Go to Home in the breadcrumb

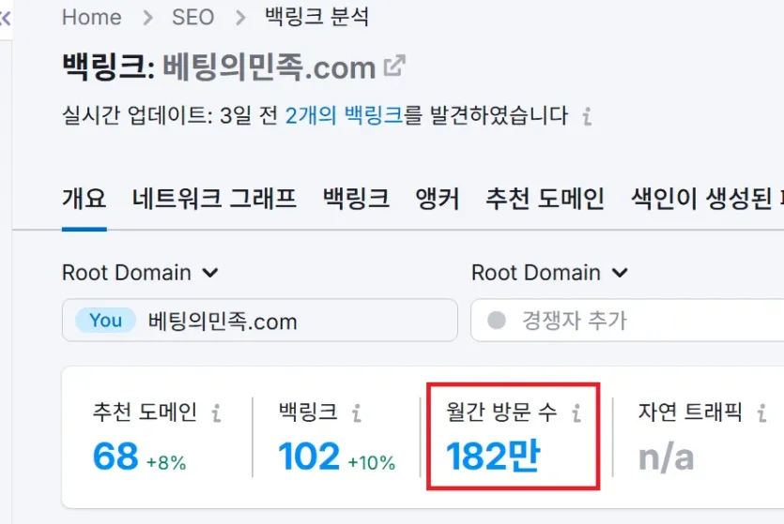(92, 18)
